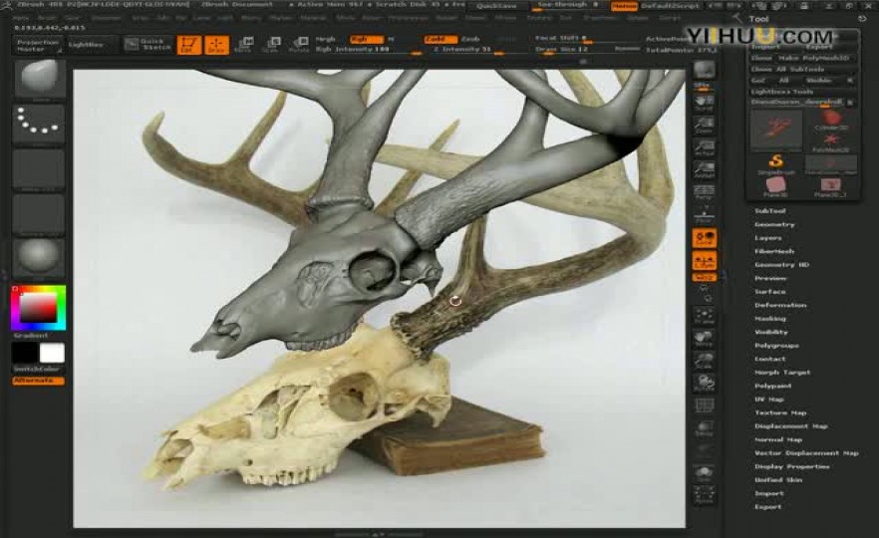This screenshot has width=879, height=538.
Task: Expand the Layers sub-palette
Action: pyautogui.click(x=767, y=238)
